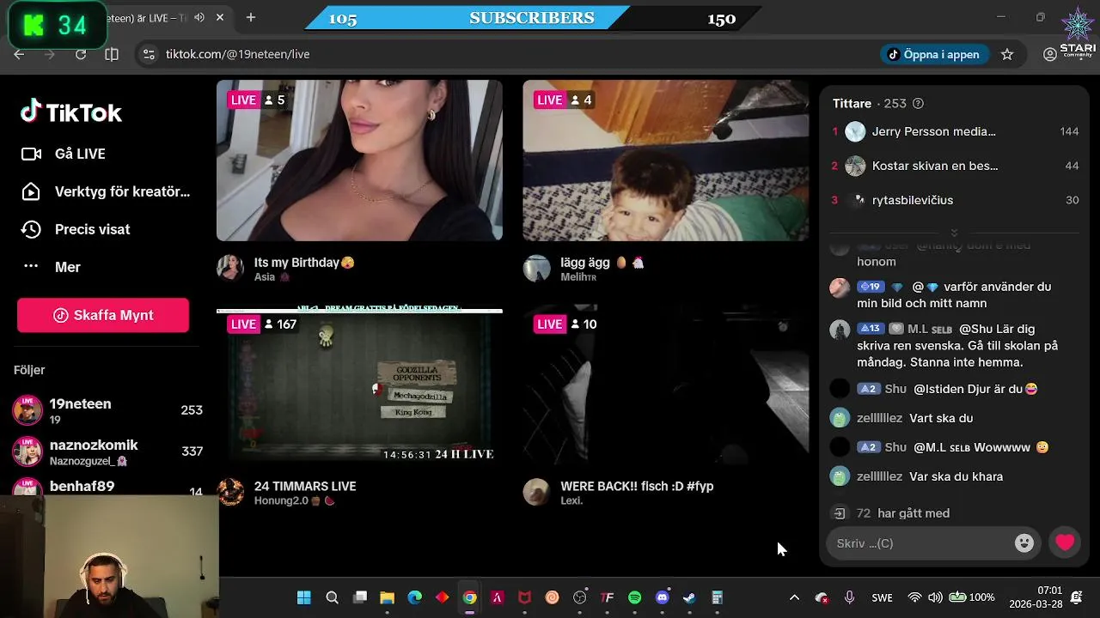Viewport: 1100px width, 618px height.
Task: Open followed channel naznozkomik
Action: [108, 451]
